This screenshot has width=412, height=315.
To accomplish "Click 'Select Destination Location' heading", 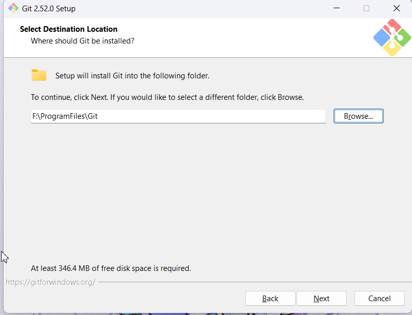I will point(69,29).
